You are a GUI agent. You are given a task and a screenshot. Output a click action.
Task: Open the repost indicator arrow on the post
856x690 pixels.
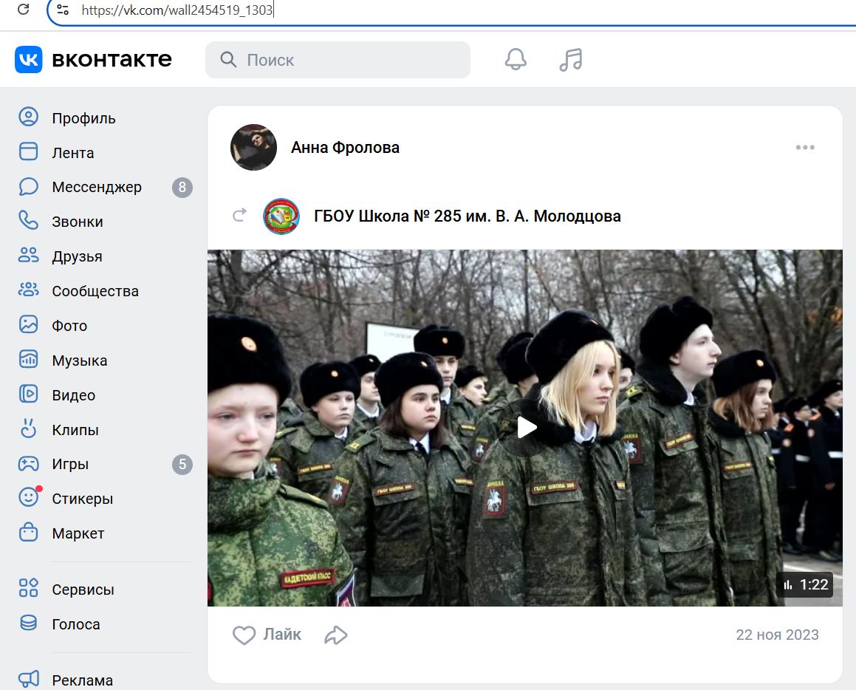click(239, 216)
